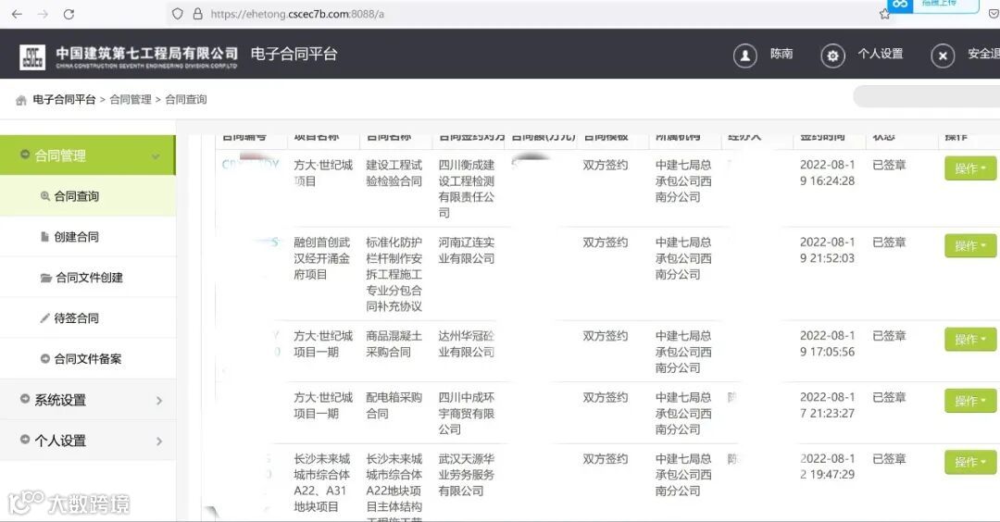The image size is (1000, 522).
Task: Open 操作 dropdown for 建设工程试验检验合同 row
Action: click(970, 168)
